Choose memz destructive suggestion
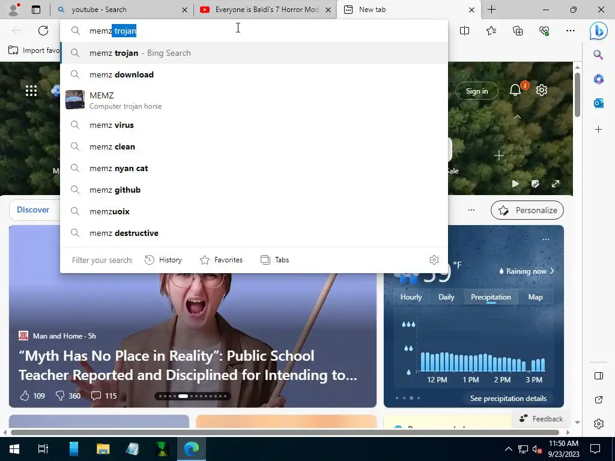 point(254,233)
